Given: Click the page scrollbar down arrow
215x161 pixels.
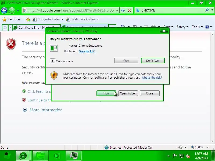Looking at the screenshot, I should pos(212,141).
